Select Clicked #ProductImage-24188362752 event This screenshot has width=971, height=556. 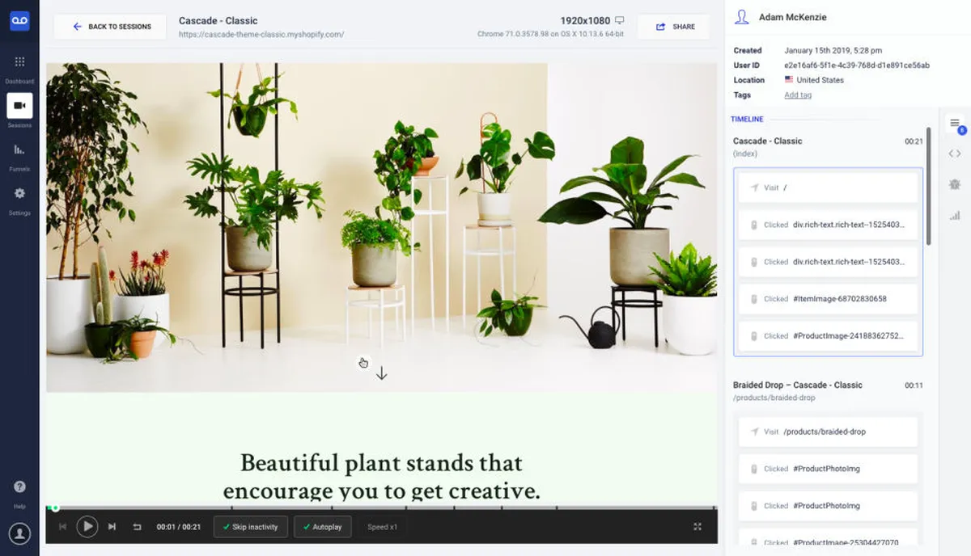[x=828, y=336]
